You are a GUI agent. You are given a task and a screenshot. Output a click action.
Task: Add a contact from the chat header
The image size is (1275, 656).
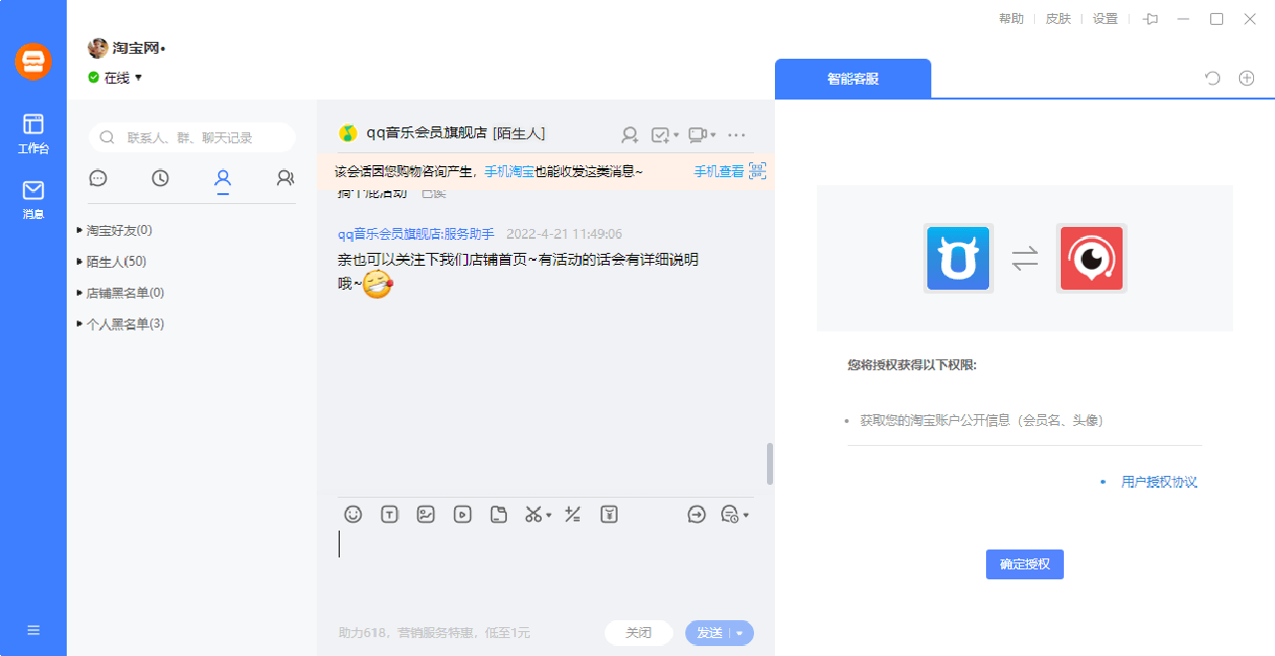[630, 134]
